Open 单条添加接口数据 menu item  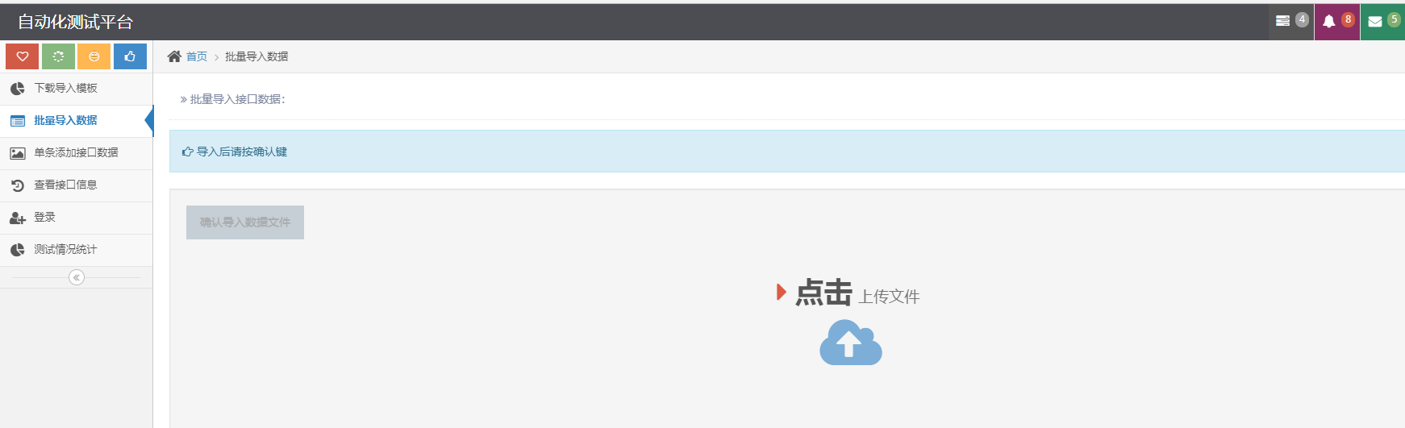tap(77, 153)
